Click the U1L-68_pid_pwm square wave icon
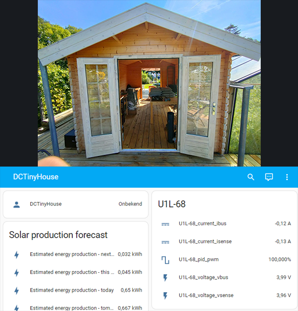 [165, 260]
